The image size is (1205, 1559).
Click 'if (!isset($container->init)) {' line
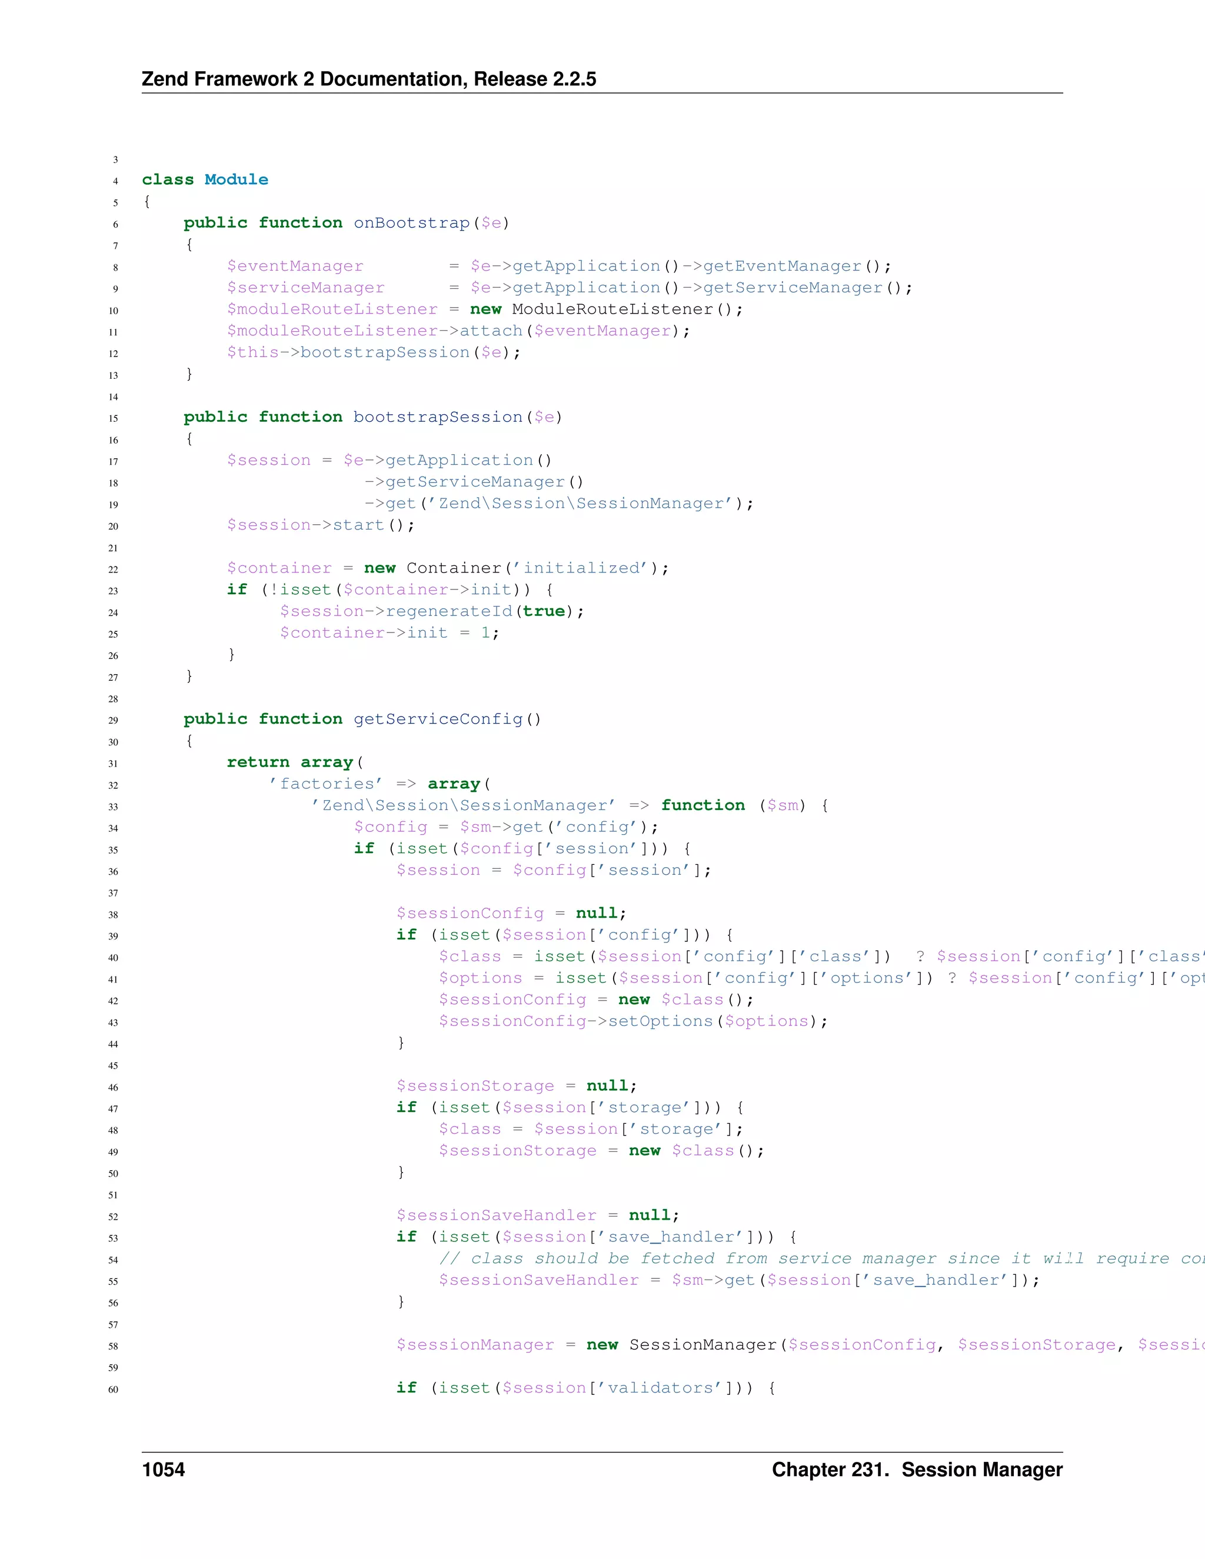390,589
